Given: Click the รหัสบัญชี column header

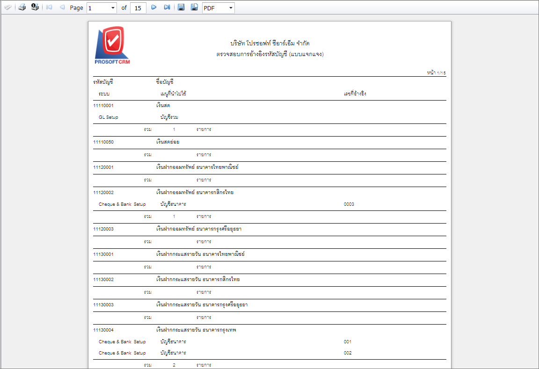Looking at the screenshot, I should pos(103,82).
